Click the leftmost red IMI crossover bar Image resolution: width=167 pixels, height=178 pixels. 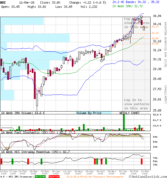[x=1, y=161]
